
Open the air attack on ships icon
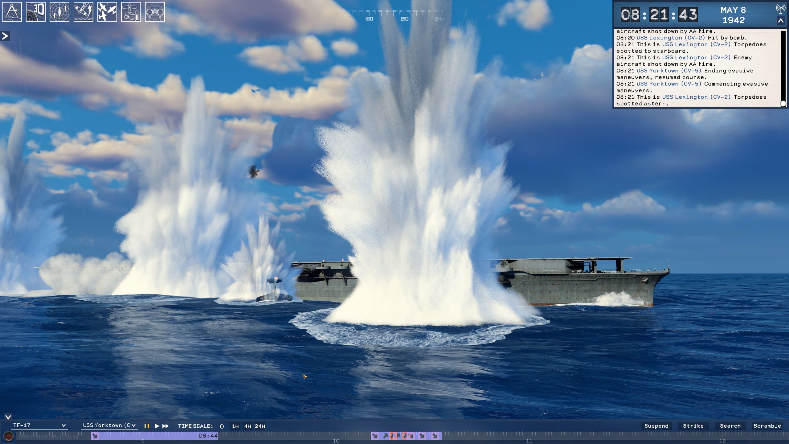coord(84,12)
